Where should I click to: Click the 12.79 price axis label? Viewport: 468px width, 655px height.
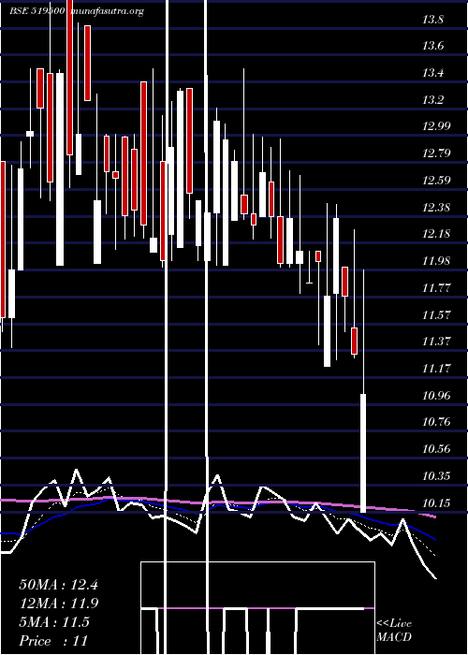(436, 153)
